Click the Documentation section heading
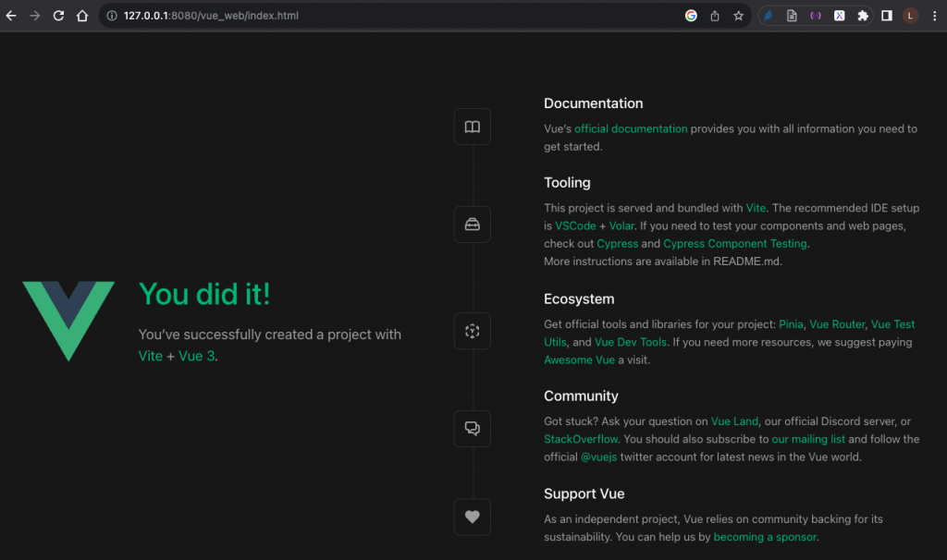This screenshot has height=560, width=947. tap(593, 103)
